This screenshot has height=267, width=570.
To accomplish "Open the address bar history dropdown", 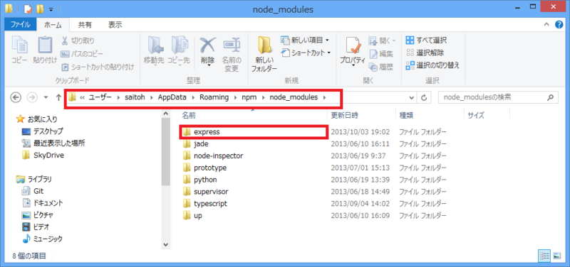I will point(411,97).
